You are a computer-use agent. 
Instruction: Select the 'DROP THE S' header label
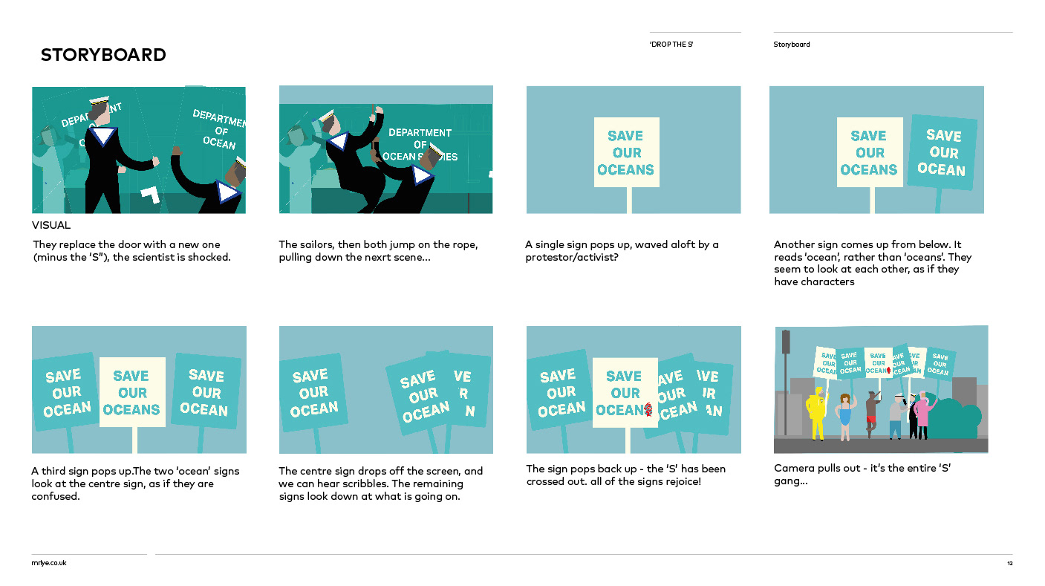coord(671,45)
